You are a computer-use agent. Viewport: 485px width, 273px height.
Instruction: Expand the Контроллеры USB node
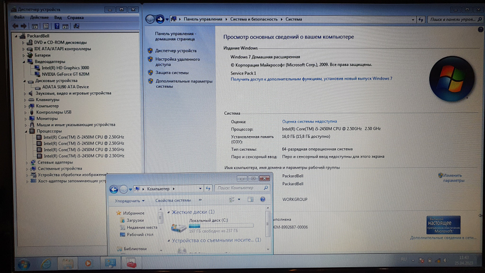tap(25, 112)
